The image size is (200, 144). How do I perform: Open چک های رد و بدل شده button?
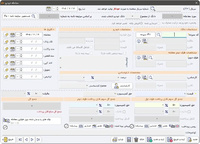click(x=32, y=121)
